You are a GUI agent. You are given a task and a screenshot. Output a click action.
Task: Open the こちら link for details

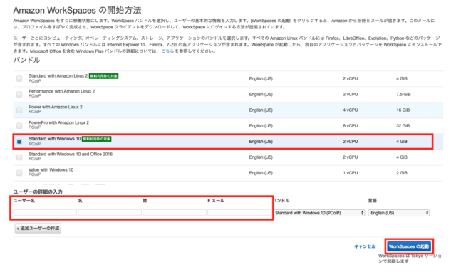coord(167,51)
